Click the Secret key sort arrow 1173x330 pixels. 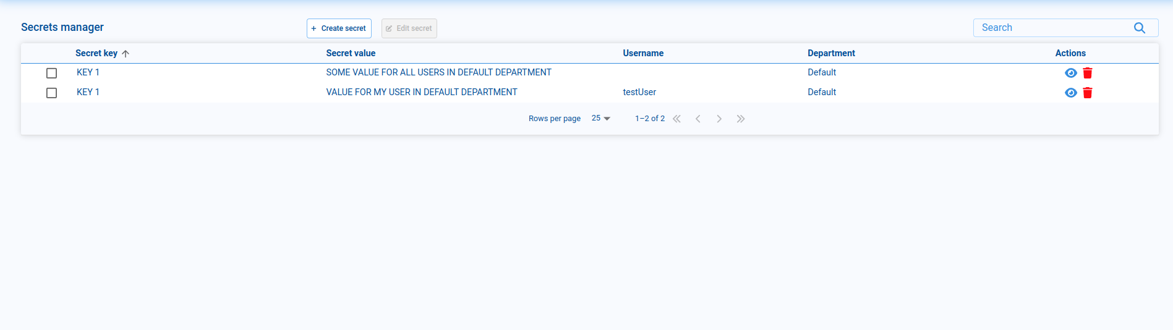(x=126, y=54)
